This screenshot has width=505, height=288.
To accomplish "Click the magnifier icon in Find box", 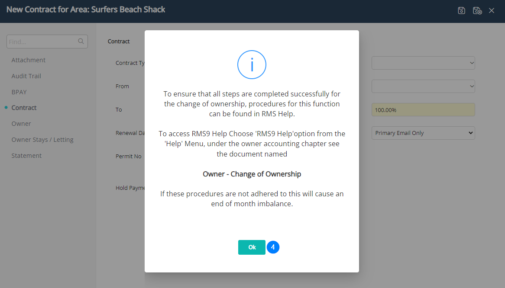I will coord(81,42).
